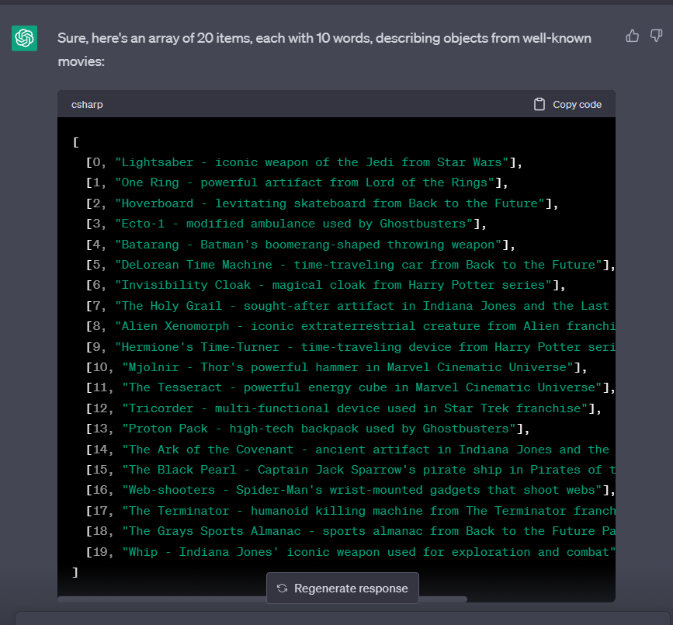The image size is (673, 625).
Task: Click the csharp language label
Action: click(x=87, y=104)
